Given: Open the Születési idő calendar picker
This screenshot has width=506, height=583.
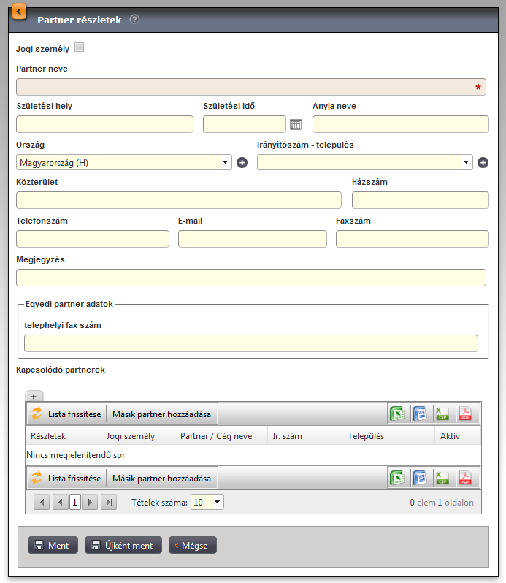Looking at the screenshot, I should [296, 124].
